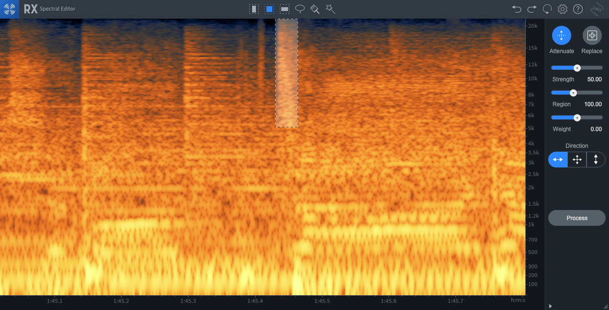609x310 pixels.
Task: Click the iZotope RX logo icon
Action: click(x=9, y=9)
